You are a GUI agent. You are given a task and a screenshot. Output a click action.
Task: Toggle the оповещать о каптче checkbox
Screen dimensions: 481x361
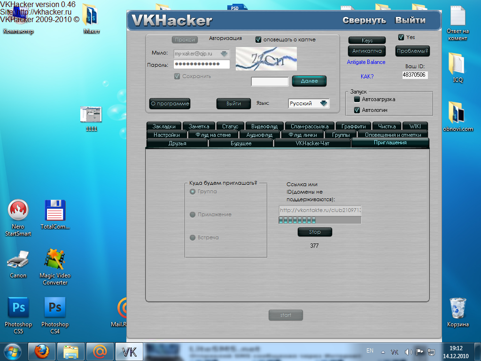click(258, 39)
